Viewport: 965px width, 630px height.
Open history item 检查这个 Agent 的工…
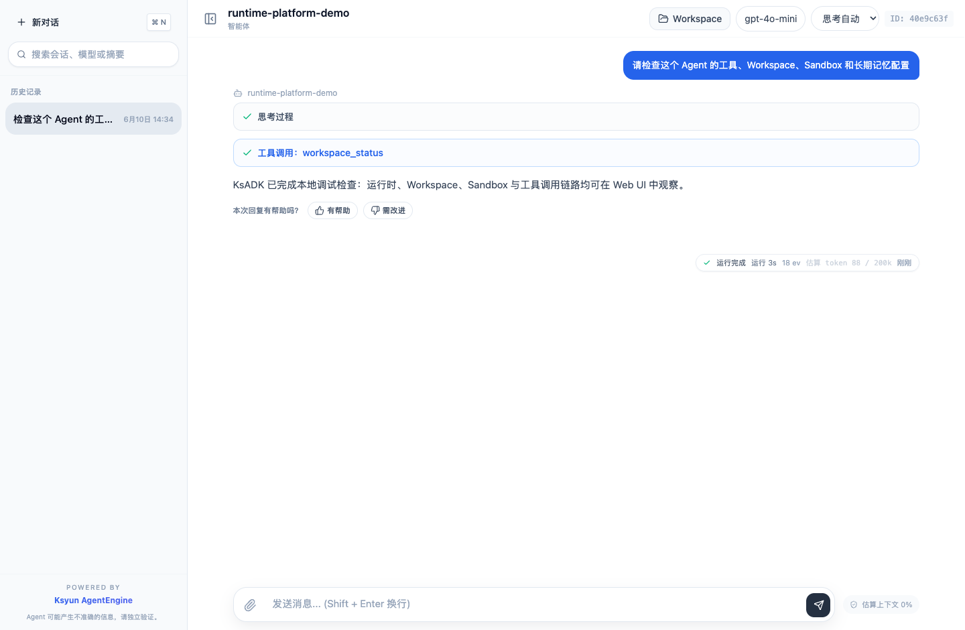93,119
